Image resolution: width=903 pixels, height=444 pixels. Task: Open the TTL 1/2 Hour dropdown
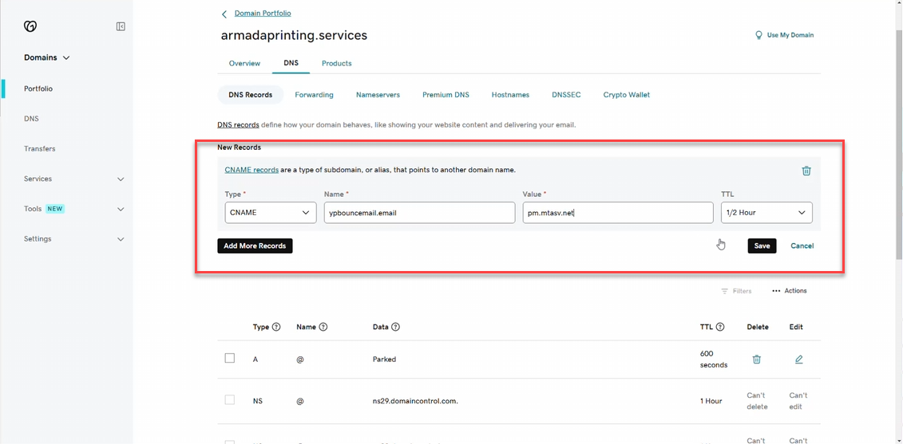(766, 212)
